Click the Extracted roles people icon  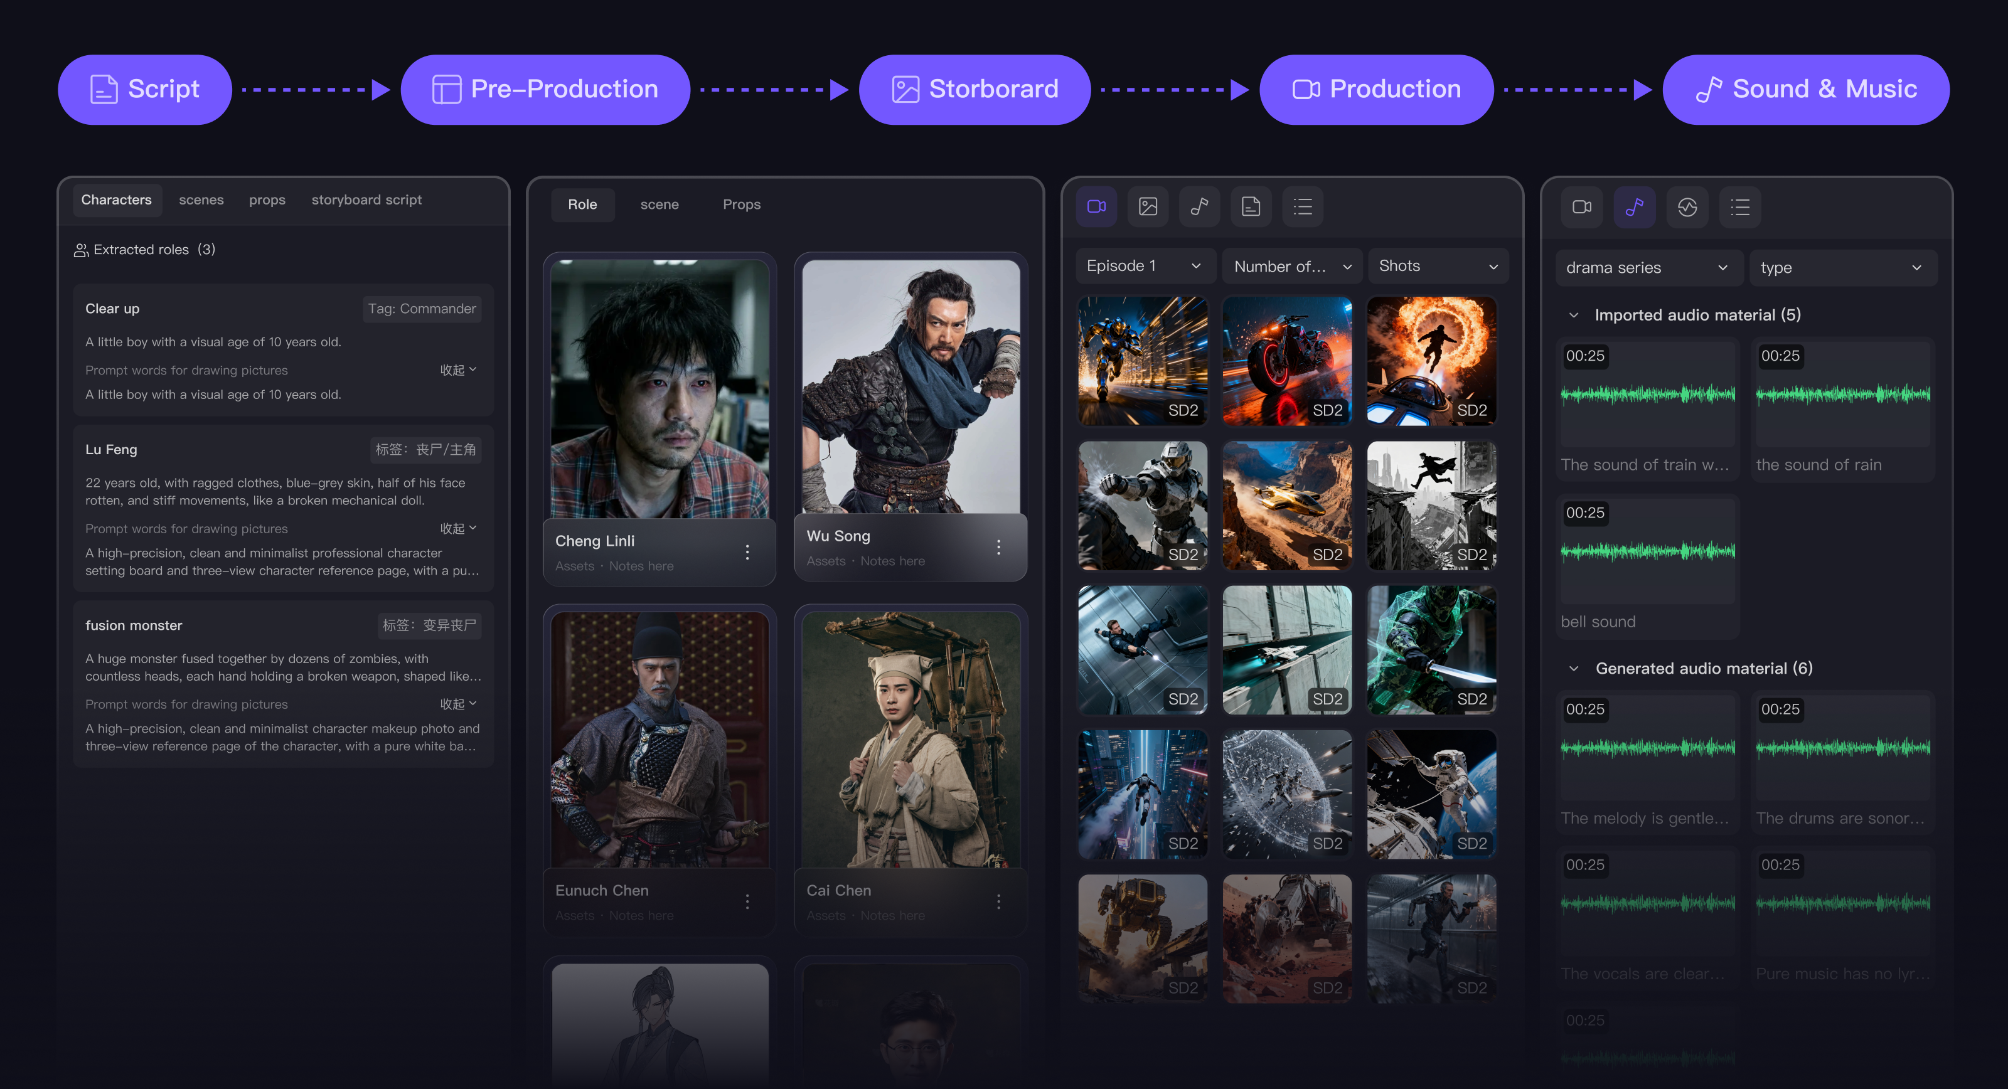(x=80, y=250)
